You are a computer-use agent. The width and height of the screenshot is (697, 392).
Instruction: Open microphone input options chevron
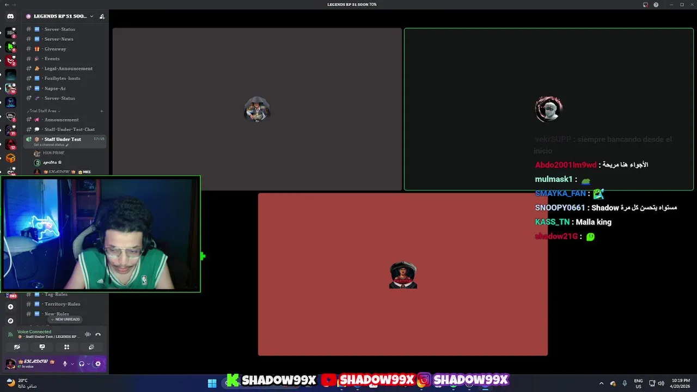(x=72, y=364)
